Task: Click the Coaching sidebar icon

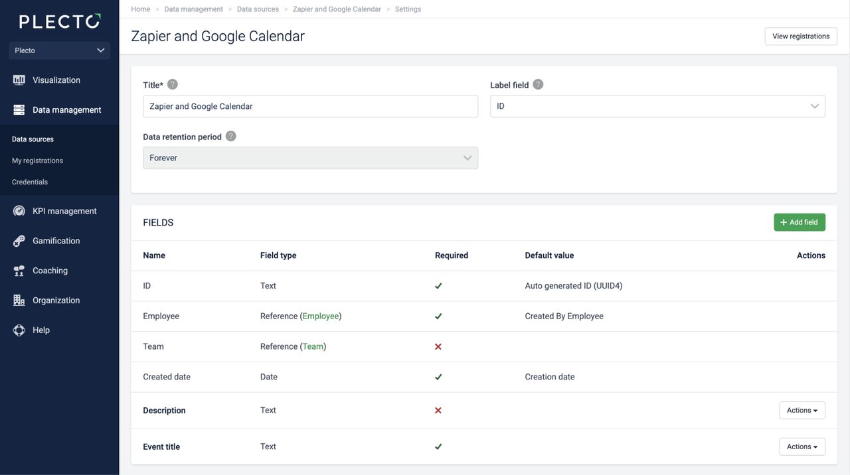Action: point(19,271)
